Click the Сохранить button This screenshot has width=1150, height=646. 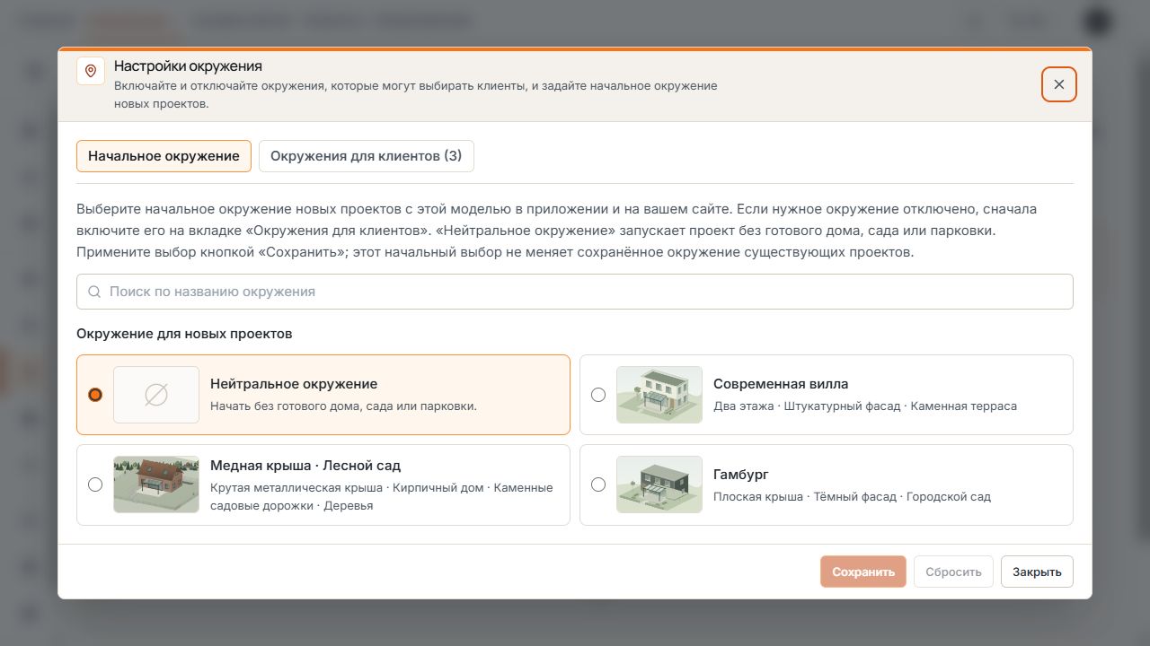(x=863, y=572)
